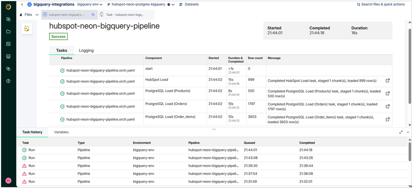Click the BigQuery hexagon project icon
The image size is (412, 188).
point(29,4)
